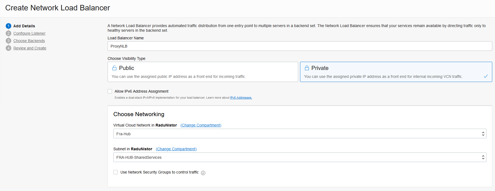Click the step 3 circle icon

tap(8, 41)
